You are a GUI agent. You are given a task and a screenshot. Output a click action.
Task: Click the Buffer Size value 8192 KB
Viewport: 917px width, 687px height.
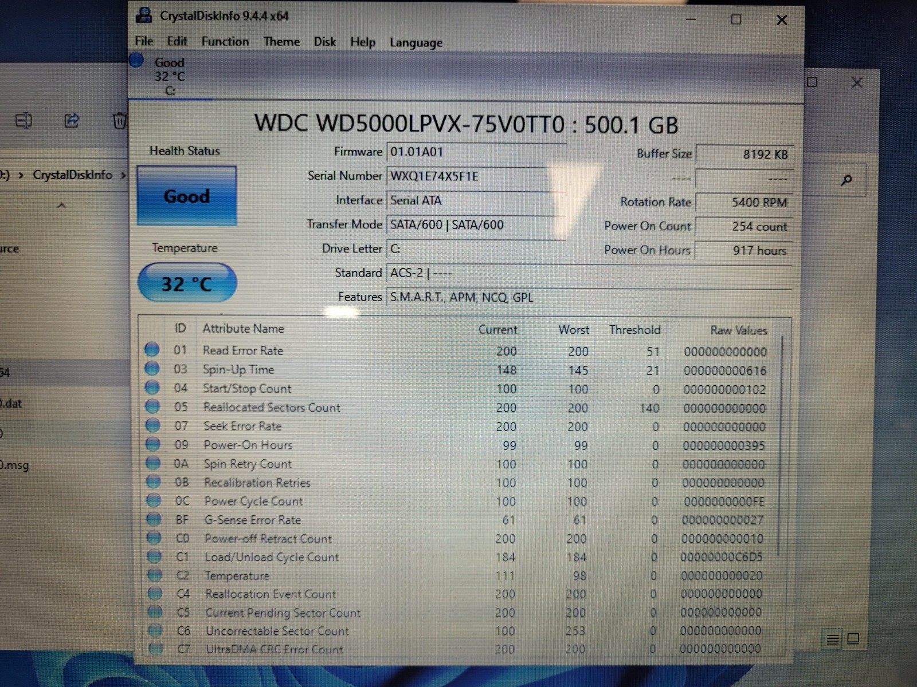(744, 154)
